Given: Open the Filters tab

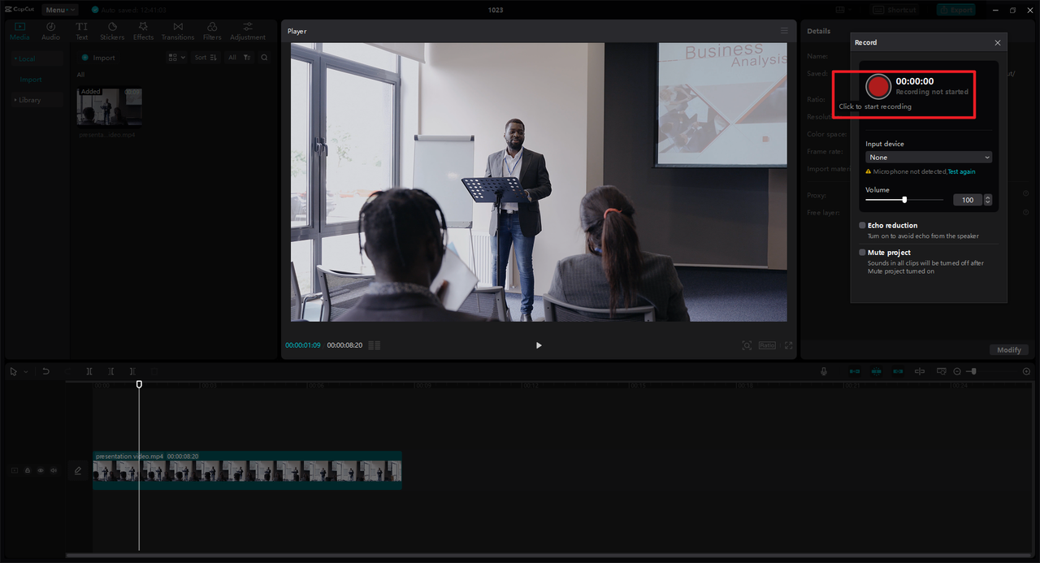Looking at the screenshot, I should [212, 32].
